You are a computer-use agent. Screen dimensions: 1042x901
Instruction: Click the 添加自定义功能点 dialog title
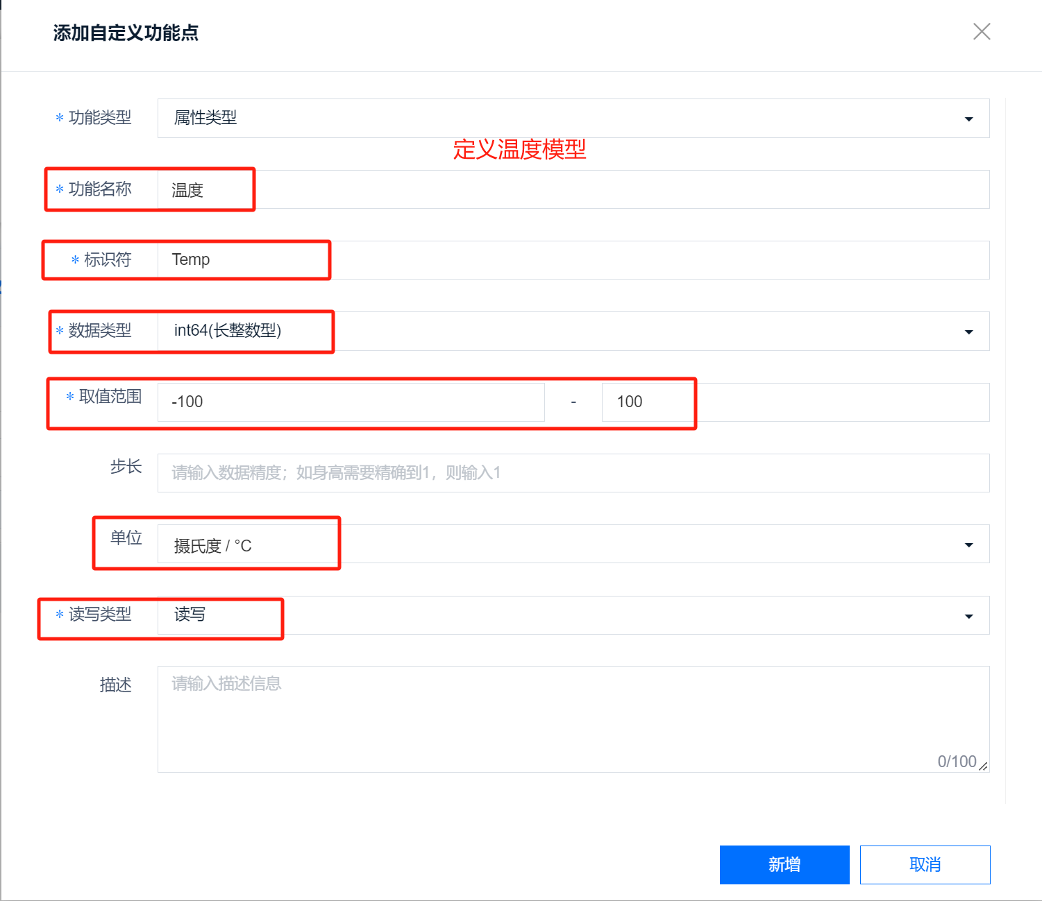pos(126,33)
